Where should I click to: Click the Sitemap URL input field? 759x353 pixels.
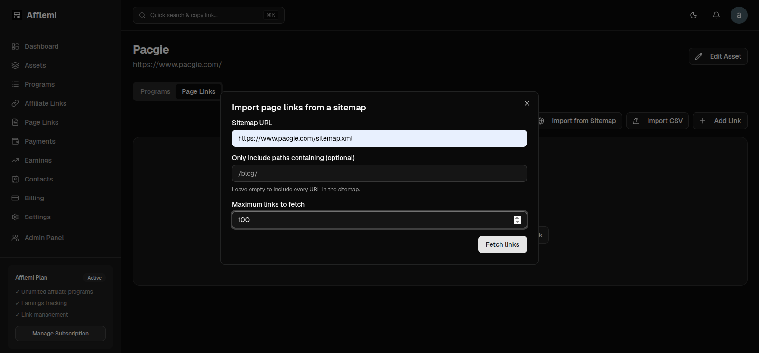click(x=379, y=138)
